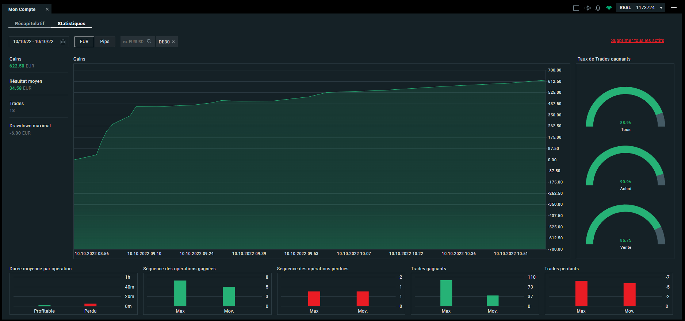
Task: Click Supprimer tous les actifs link
Action: click(638, 40)
